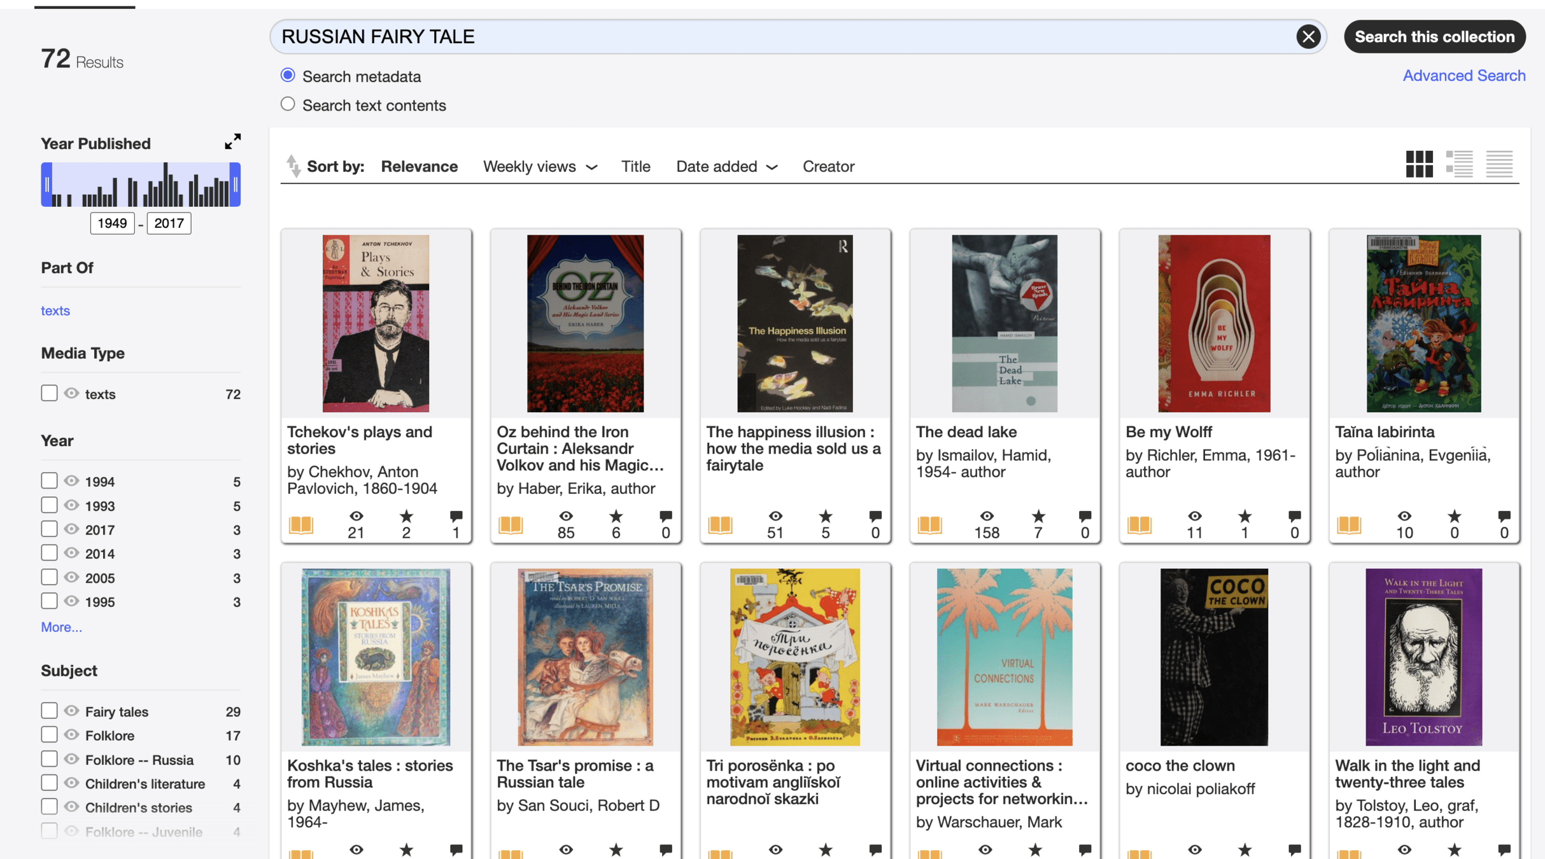
Task: Click book icon on Be my Wolff
Action: click(x=1139, y=525)
